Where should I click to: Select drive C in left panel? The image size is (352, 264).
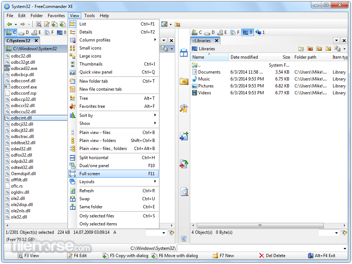11,32
